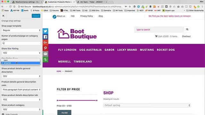Click the left handle of the price slider
205x115 pixels.
[x=57, y=100]
